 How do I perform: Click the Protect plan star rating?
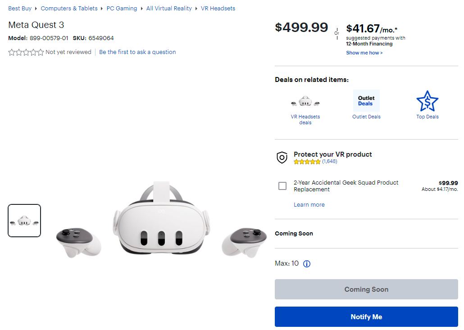pyautogui.click(x=307, y=162)
